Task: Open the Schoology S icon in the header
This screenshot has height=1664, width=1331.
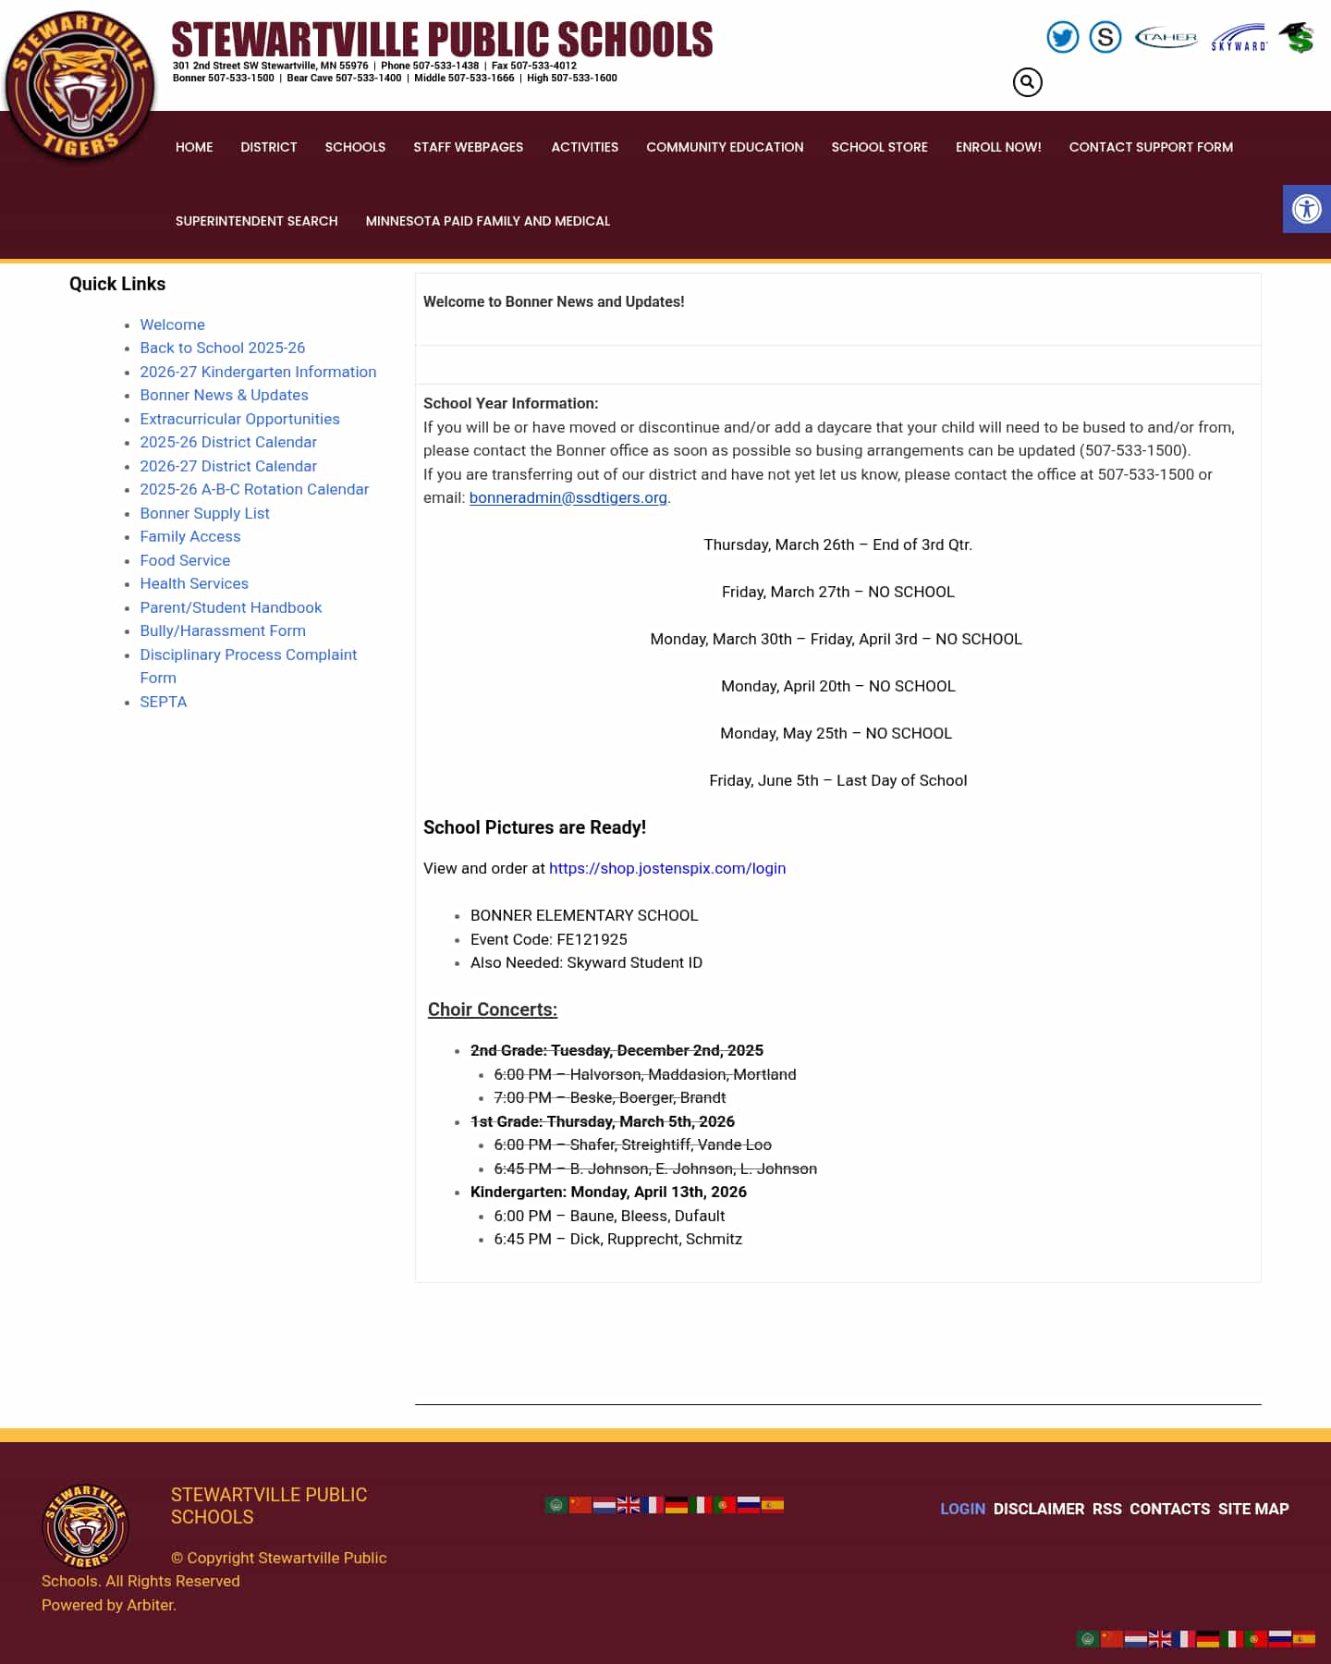Action: pos(1105,37)
